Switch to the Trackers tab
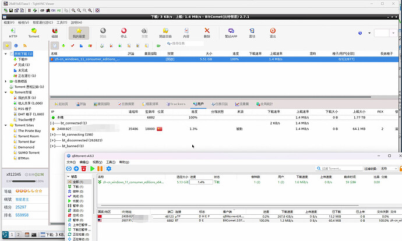 [x=175, y=104]
